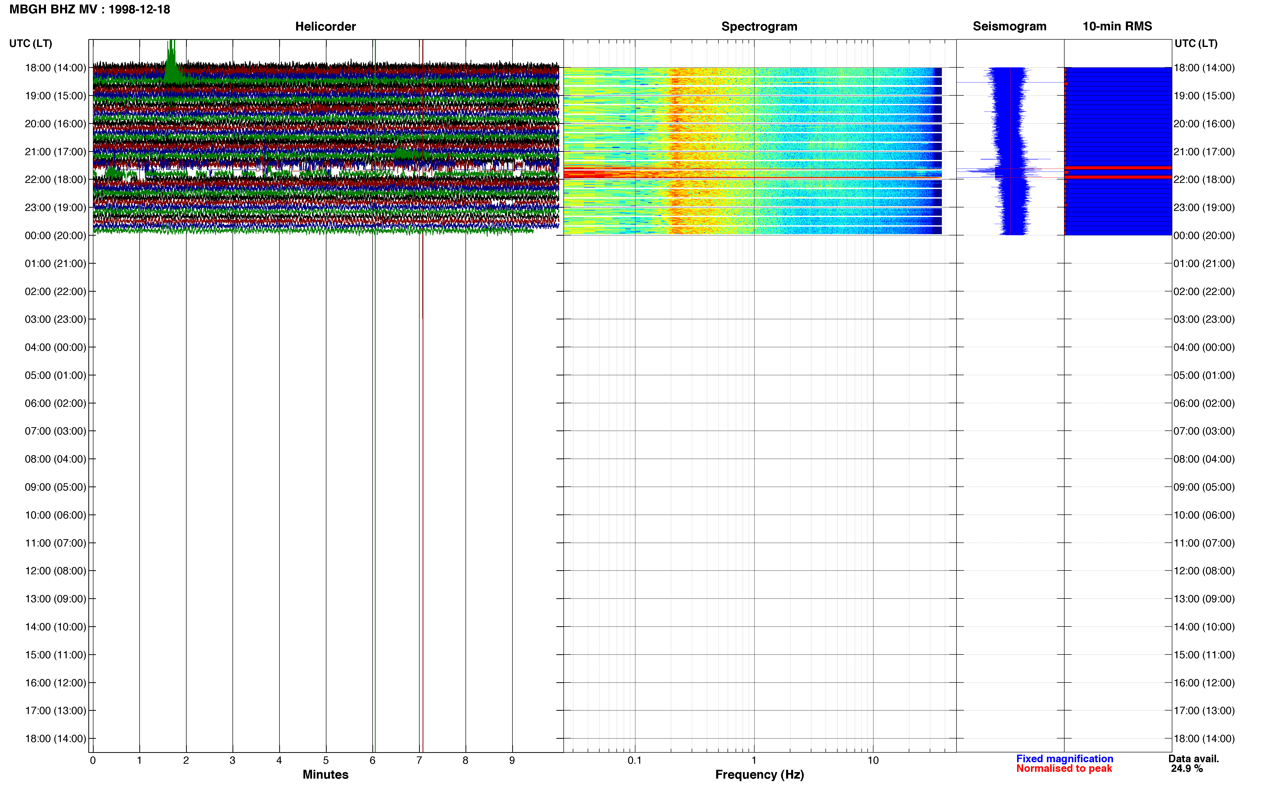Click the left '01:00 (21:00)' time label
This screenshot has width=1267, height=792.
[56, 263]
